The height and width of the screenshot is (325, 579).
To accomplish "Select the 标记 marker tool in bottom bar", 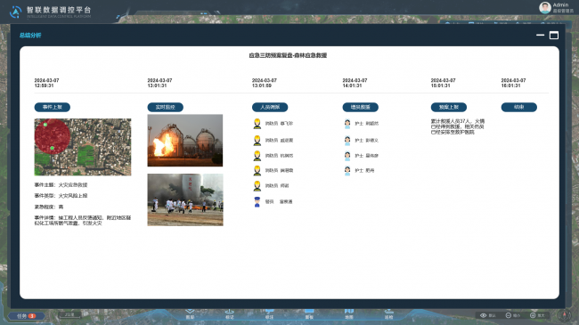I will coord(230,314).
